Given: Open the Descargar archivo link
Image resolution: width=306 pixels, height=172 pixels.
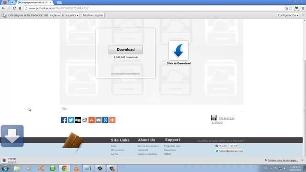Looking at the screenshot, I should pyautogui.click(x=223, y=120).
